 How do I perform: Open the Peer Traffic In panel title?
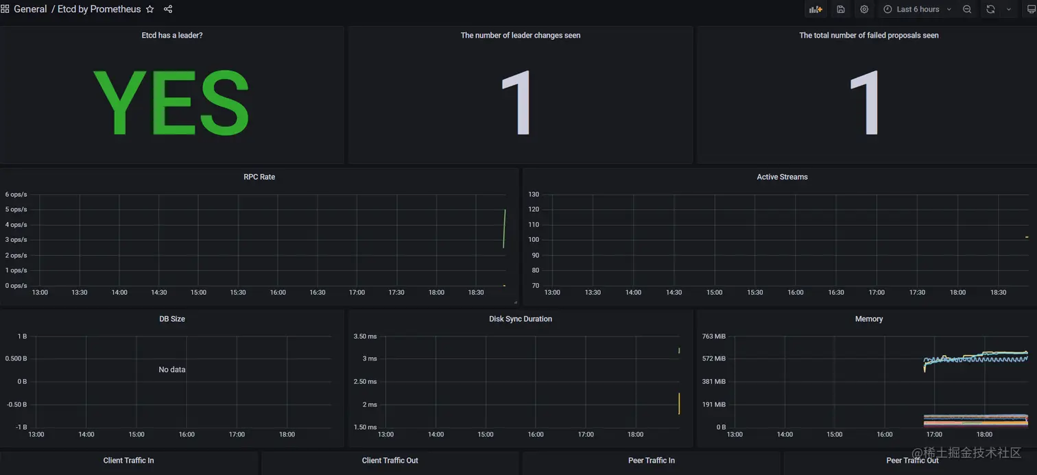pos(652,461)
